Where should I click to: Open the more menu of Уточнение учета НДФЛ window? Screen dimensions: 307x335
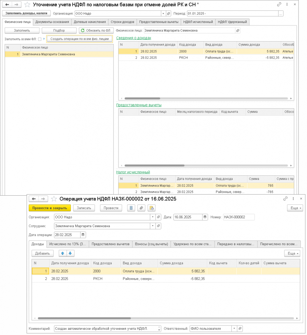coord(287,4)
